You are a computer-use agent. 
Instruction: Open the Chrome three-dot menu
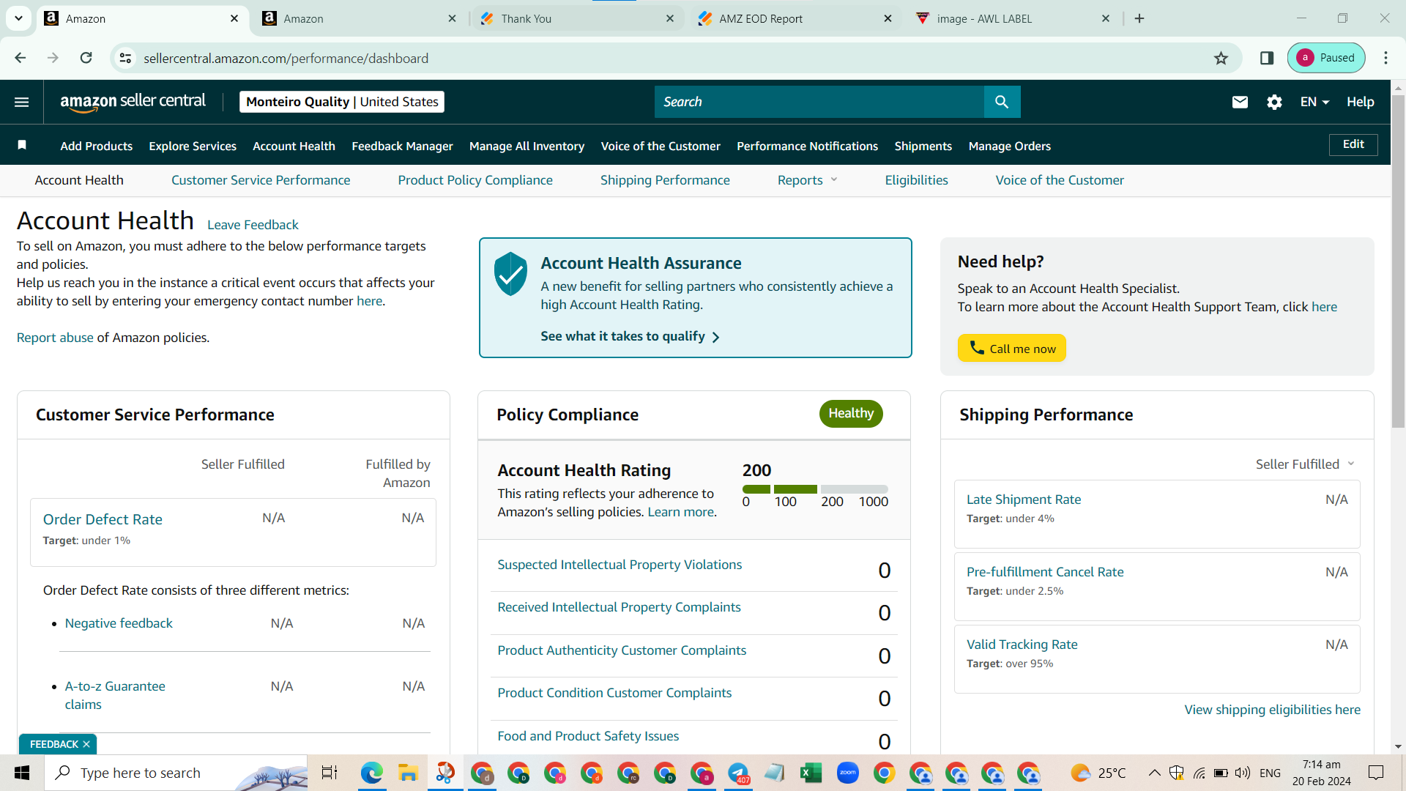click(x=1385, y=58)
